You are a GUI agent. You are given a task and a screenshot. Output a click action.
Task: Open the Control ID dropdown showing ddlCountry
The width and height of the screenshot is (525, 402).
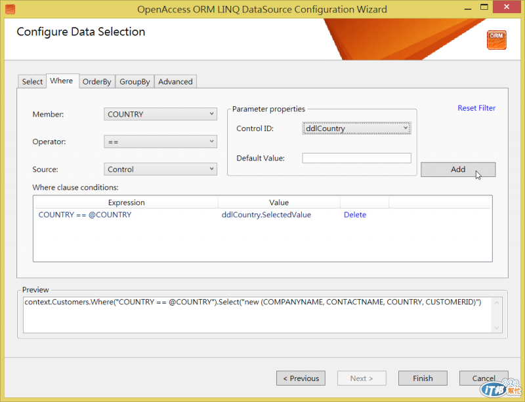pyautogui.click(x=356, y=128)
